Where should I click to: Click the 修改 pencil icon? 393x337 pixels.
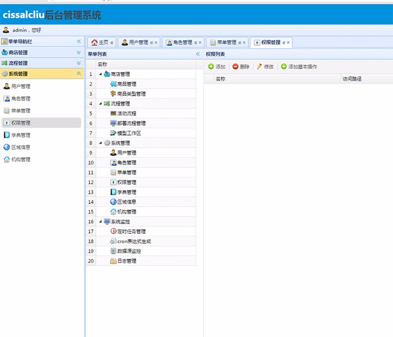[x=259, y=66]
